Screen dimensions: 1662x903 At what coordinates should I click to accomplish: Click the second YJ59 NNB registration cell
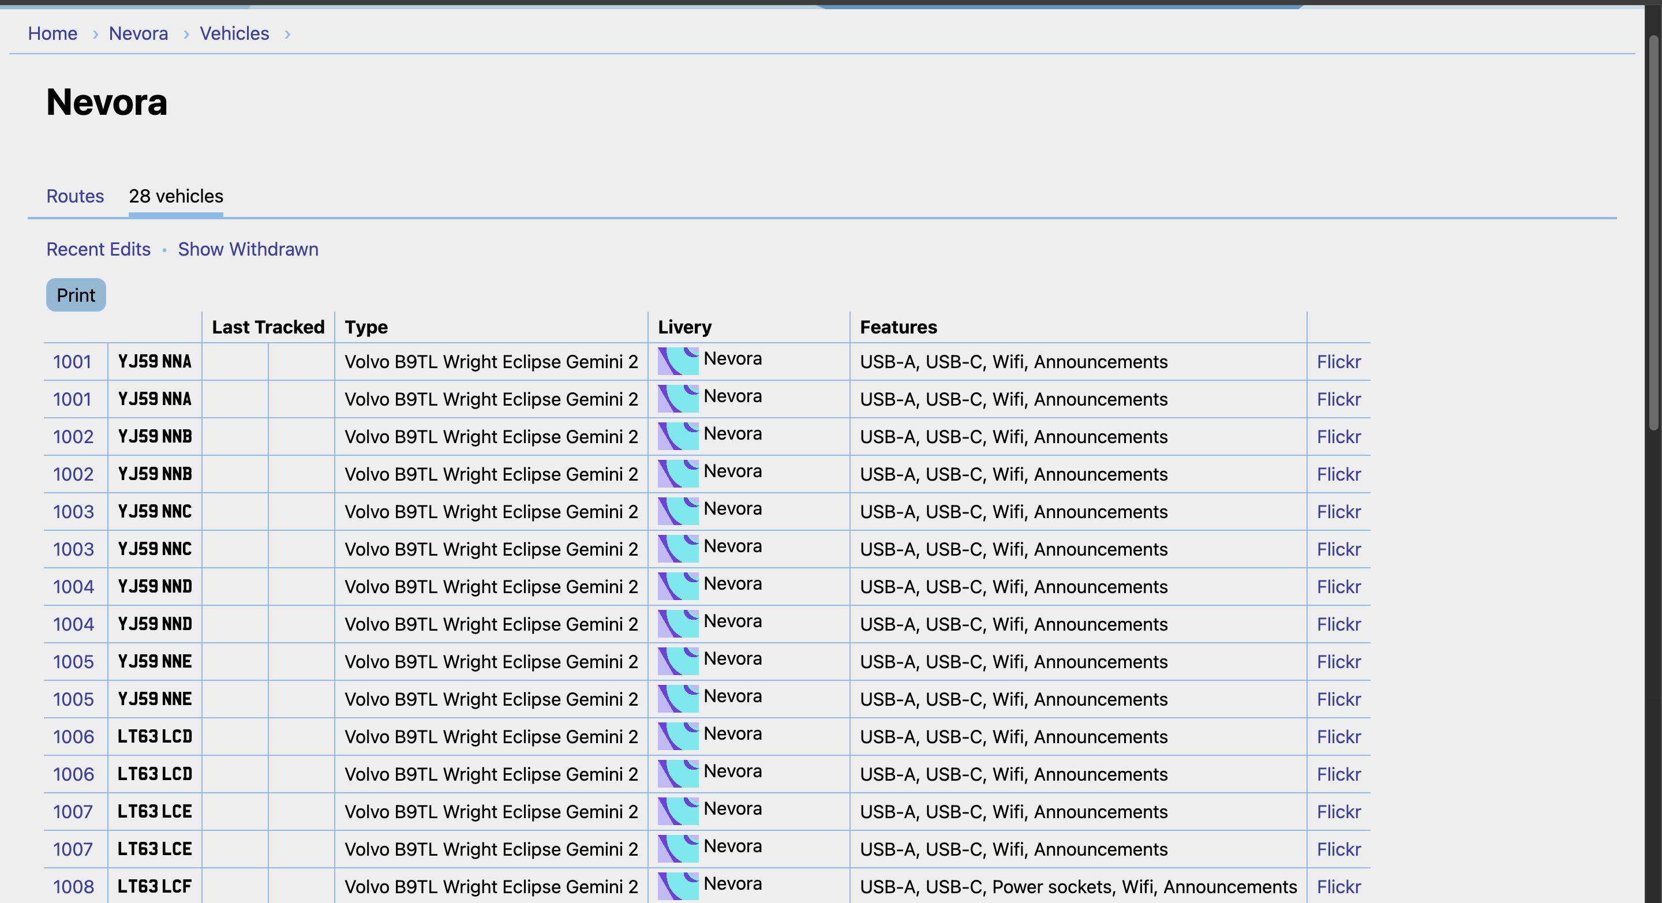coord(155,474)
